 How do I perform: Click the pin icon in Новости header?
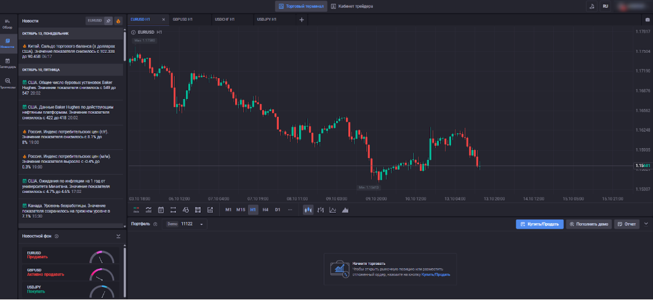point(108,20)
